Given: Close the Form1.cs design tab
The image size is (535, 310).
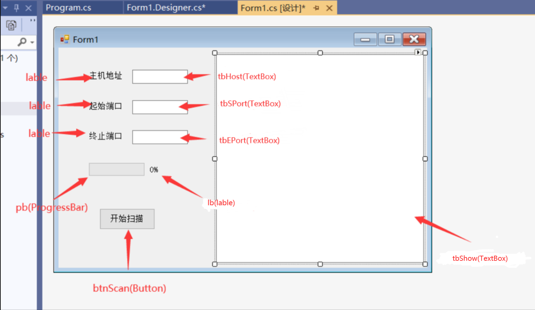Looking at the screenshot, I should [329, 8].
